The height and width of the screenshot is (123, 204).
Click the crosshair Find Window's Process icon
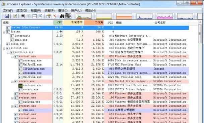point(68,16)
